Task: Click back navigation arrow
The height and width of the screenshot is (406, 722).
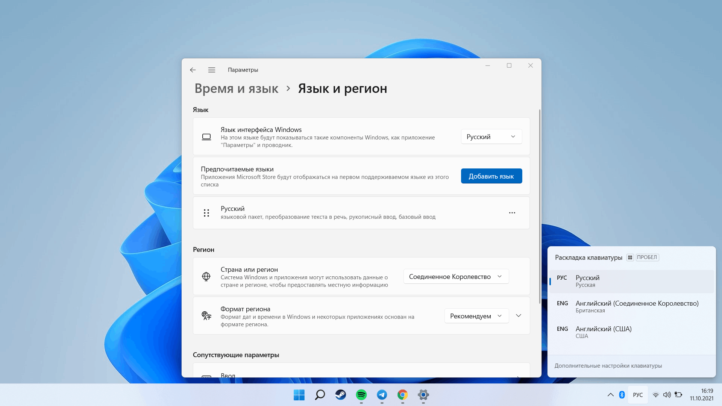Action: point(193,70)
